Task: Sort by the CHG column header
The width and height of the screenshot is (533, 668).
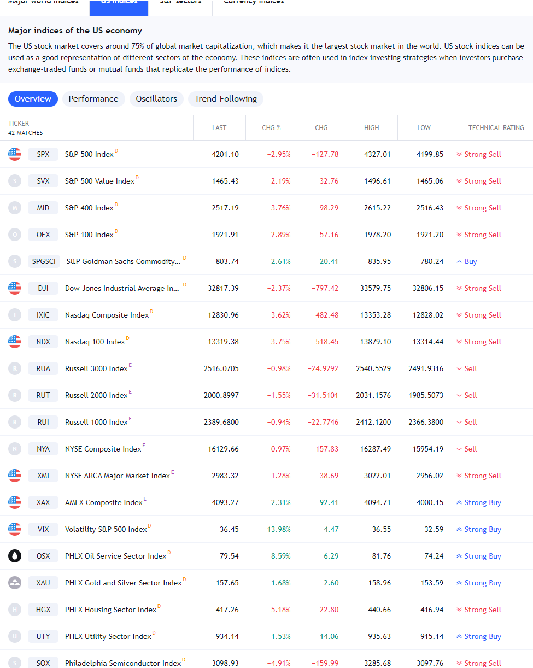Action: click(321, 128)
